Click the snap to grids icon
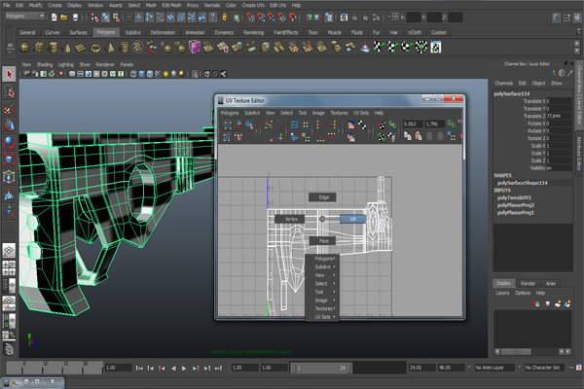 [251, 17]
